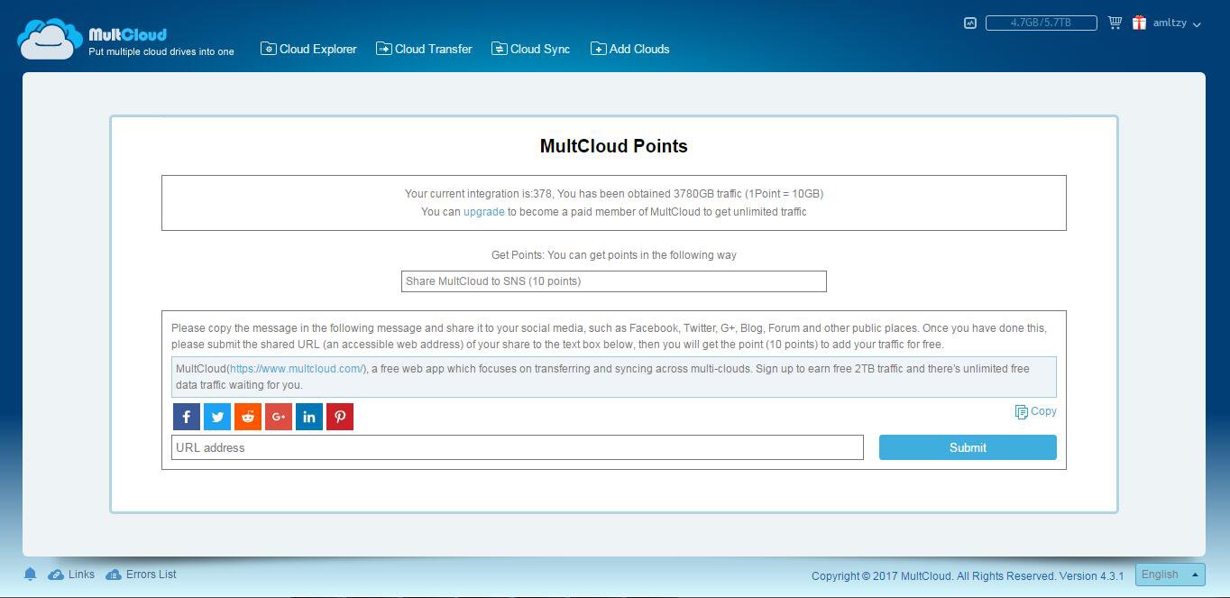Viewport: 1230px width, 598px height.
Task: Click the MultCloud cloud logo
Action: click(50, 39)
